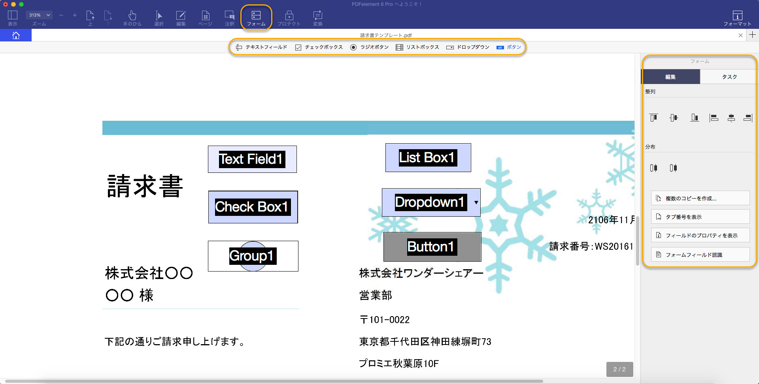Click the 株式会社ワンダーシェアー text
The width and height of the screenshot is (759, 384).
[421, 273]
